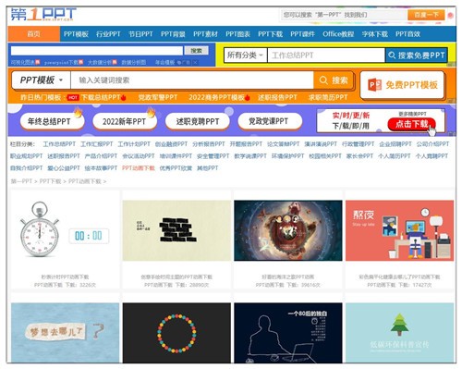Open the 工作汇报PPT category link
The image size is (462, 369).
[x=97, y=144]
